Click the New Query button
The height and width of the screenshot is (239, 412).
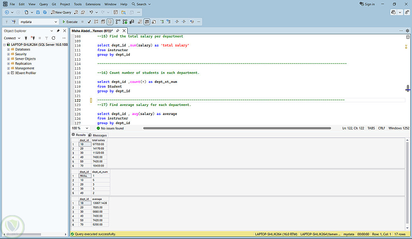click(x=61, y=12)
